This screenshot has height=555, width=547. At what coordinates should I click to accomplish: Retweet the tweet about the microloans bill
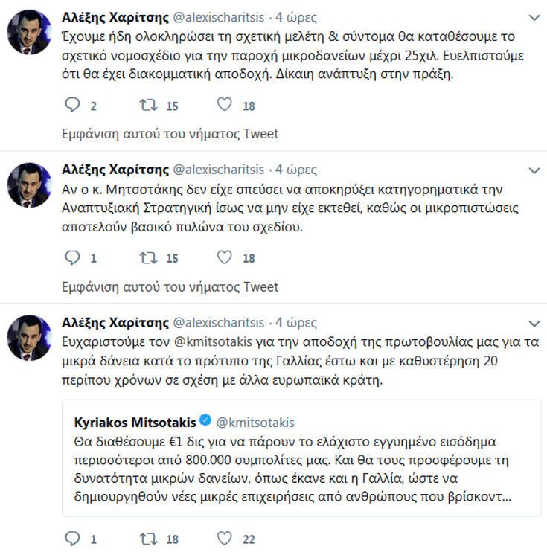149,106
